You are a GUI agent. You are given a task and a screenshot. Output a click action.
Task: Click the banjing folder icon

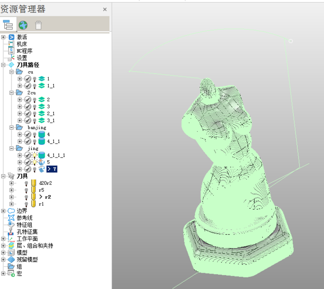click(x=19, y=127)
